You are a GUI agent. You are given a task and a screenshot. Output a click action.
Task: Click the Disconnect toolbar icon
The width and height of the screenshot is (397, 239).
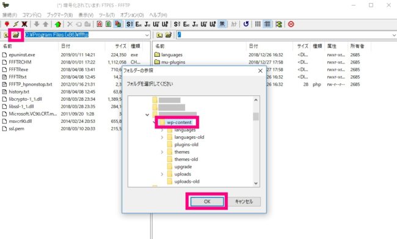(x=24, y=24)
